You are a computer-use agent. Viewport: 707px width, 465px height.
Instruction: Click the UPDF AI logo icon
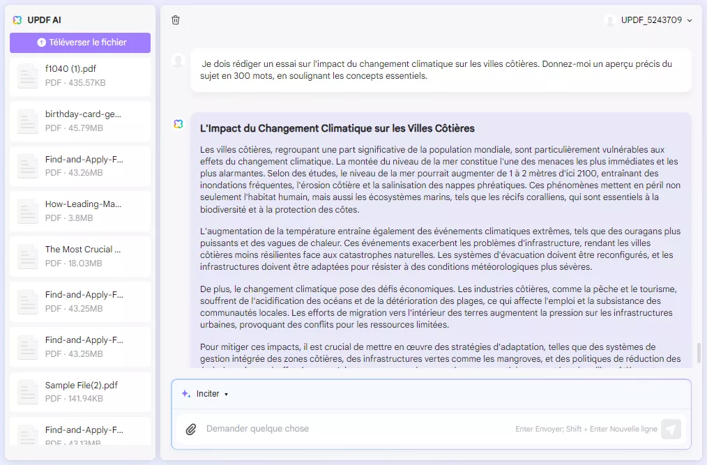click(17, 20)
